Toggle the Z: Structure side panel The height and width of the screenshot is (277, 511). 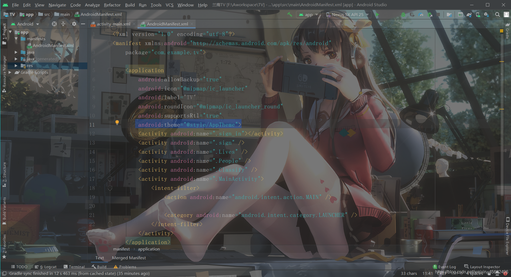(4, 175)
